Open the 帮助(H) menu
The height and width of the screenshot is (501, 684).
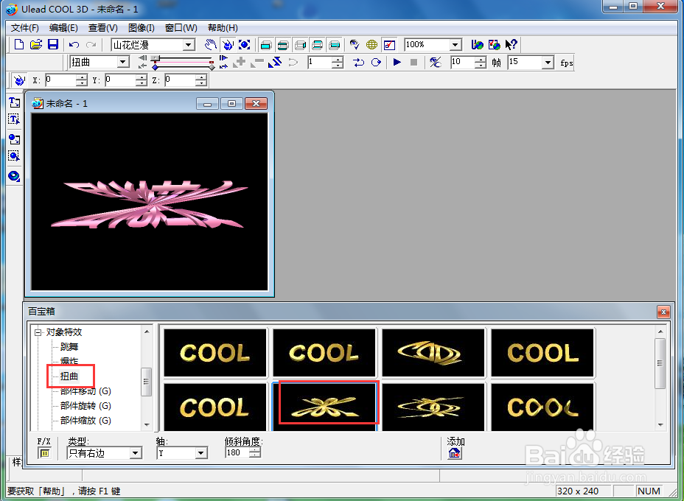click(x=223, y=28)
